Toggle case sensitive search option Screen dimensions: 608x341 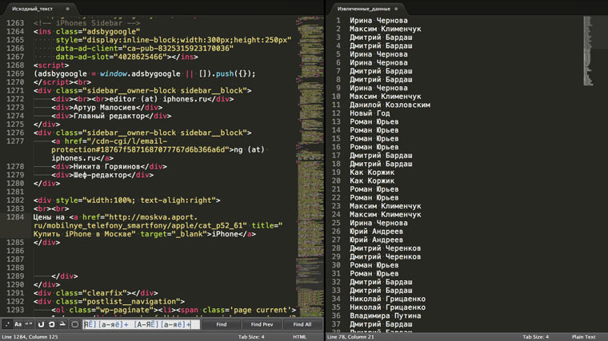pos(18,324)
